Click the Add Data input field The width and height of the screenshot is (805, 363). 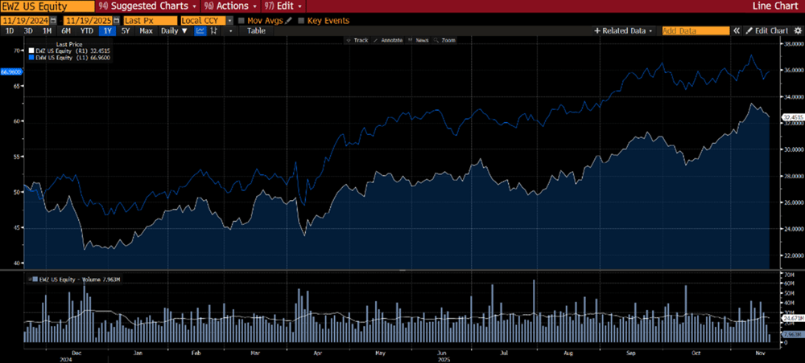tap(694, 31)
